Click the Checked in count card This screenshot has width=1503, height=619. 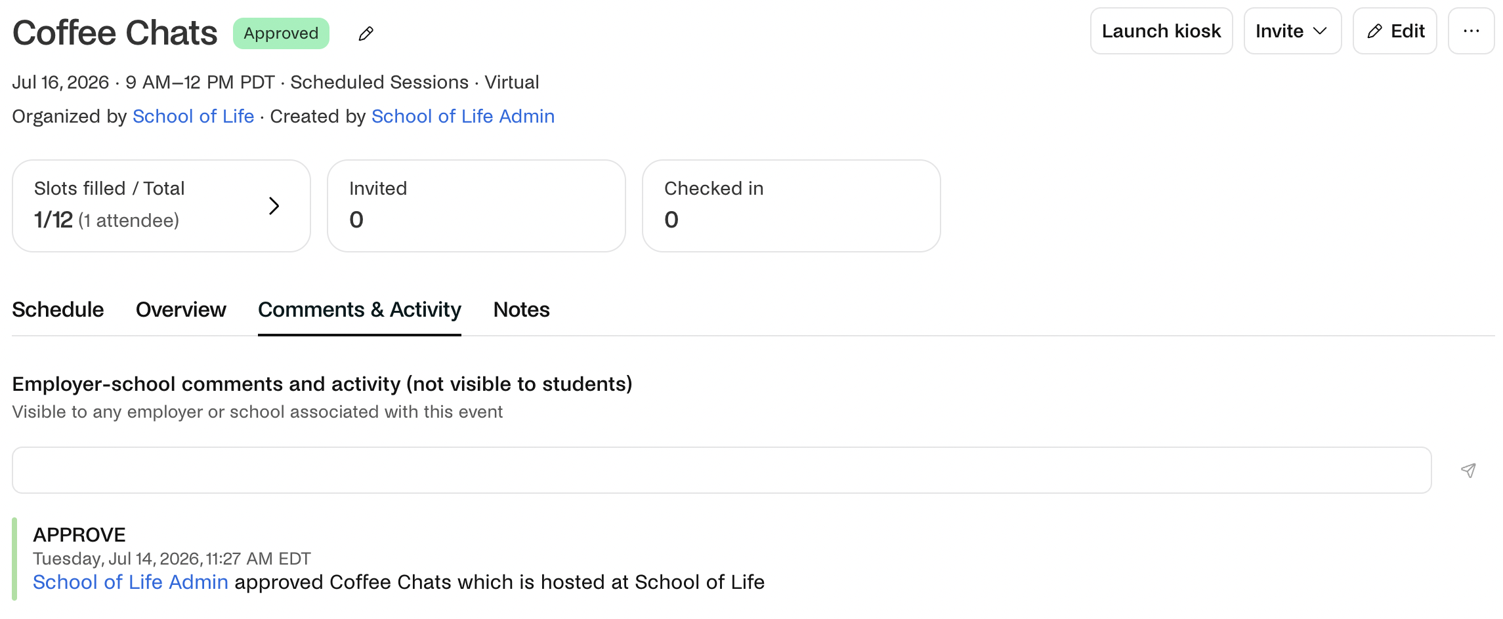coord(792,206)
